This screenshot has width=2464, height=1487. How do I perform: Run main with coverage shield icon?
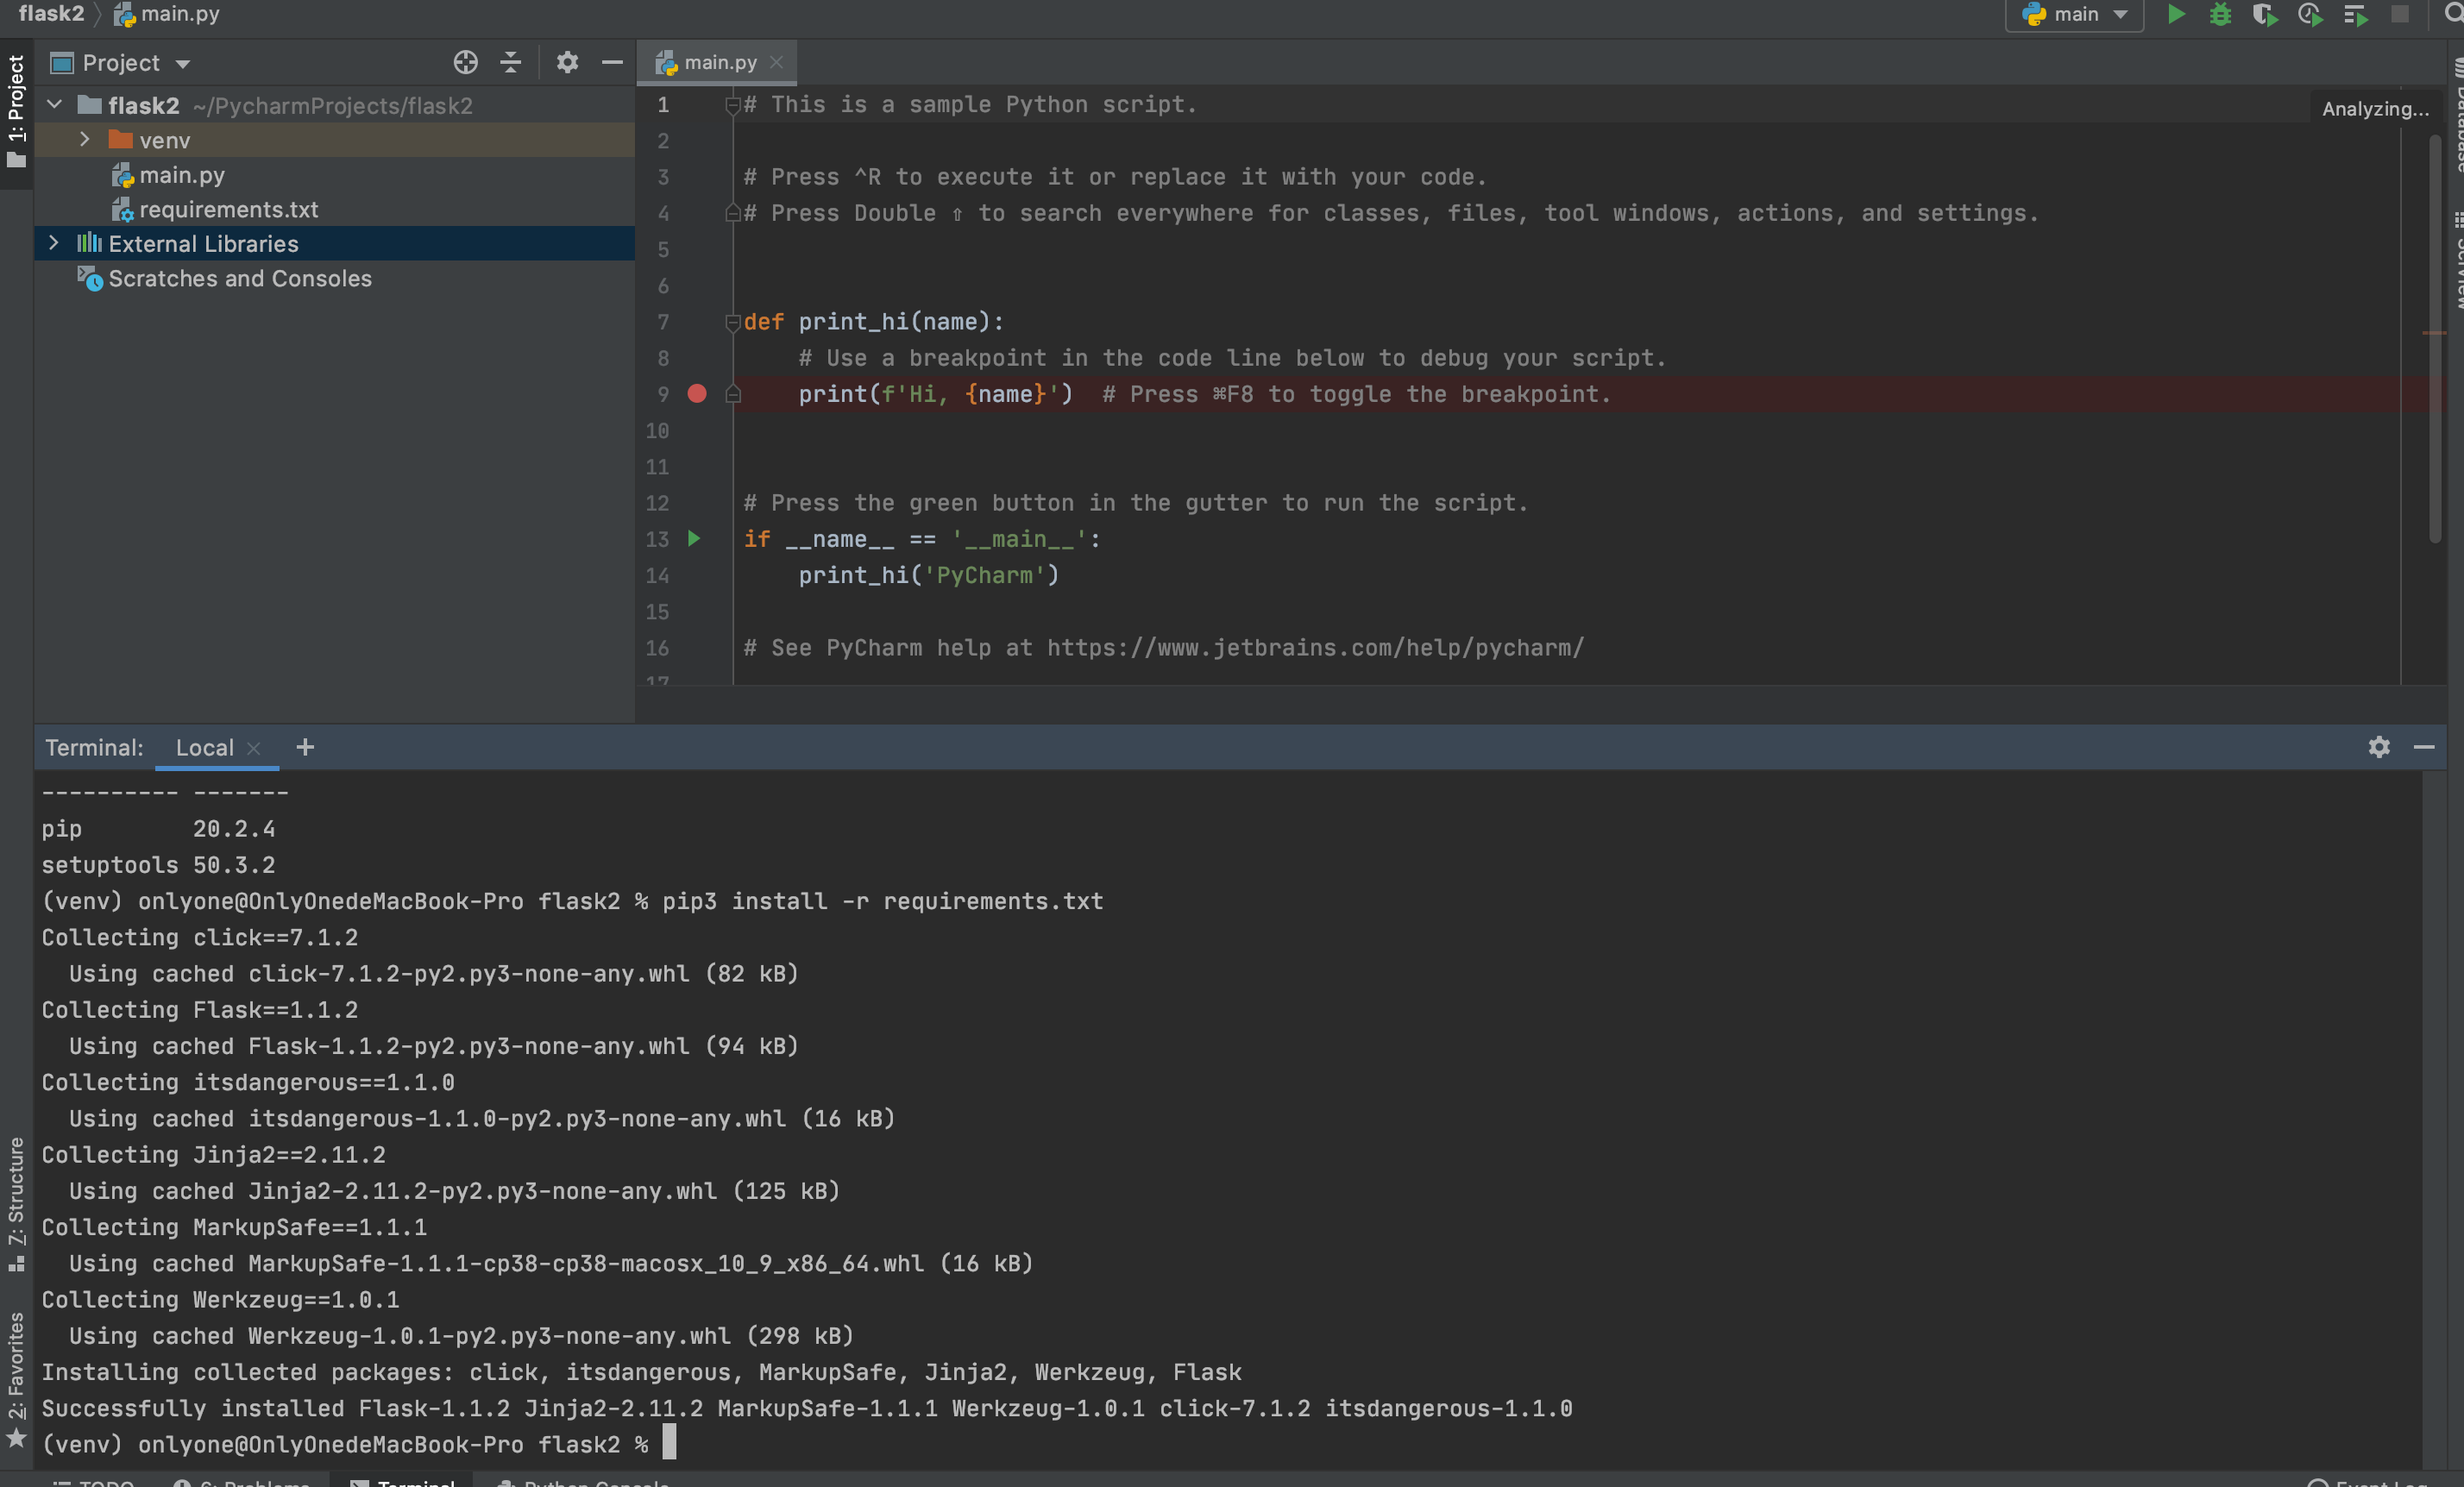[x=2264, y=14]
